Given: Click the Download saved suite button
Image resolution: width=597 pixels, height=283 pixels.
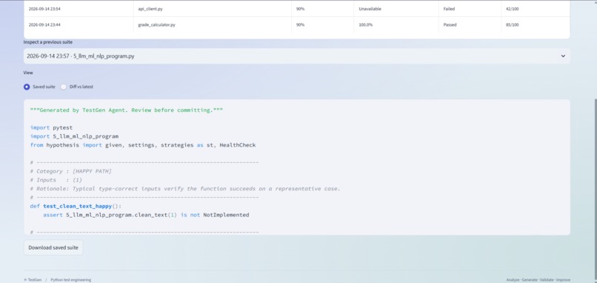Looking at the screenshot, I should click(53, 247).
